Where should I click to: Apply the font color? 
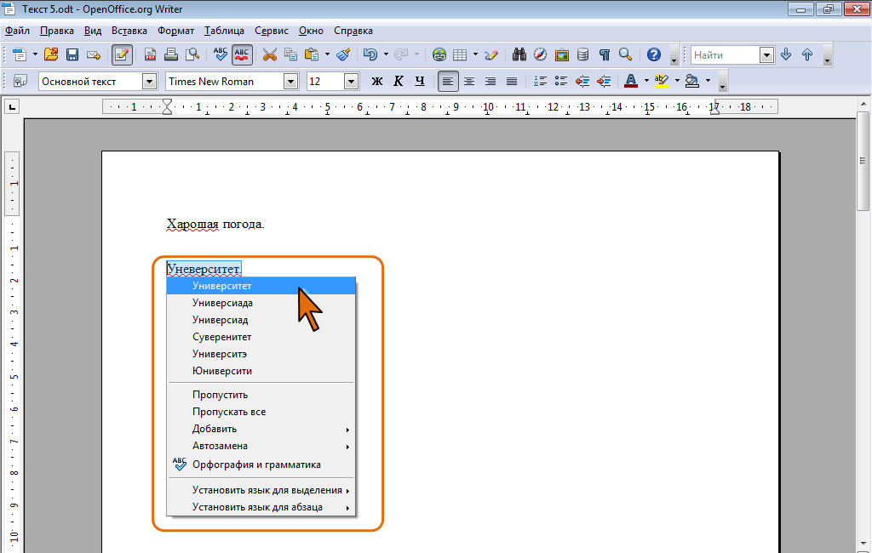[x=631, y=81]
